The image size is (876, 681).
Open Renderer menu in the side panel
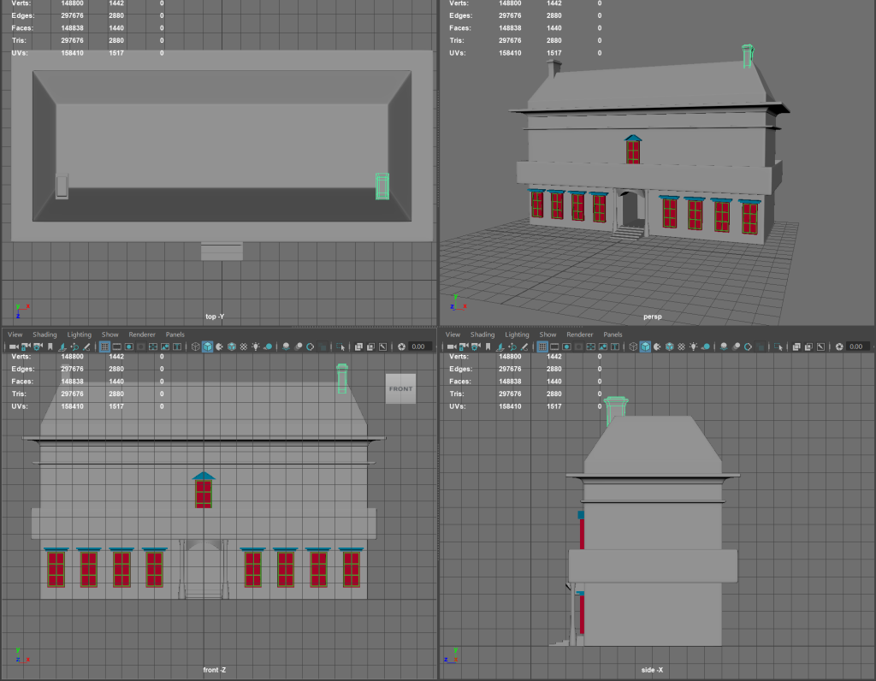(x=579, y=335)
